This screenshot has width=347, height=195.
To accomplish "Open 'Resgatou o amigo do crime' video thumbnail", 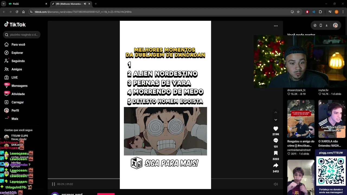I will (x=301, y=119).
